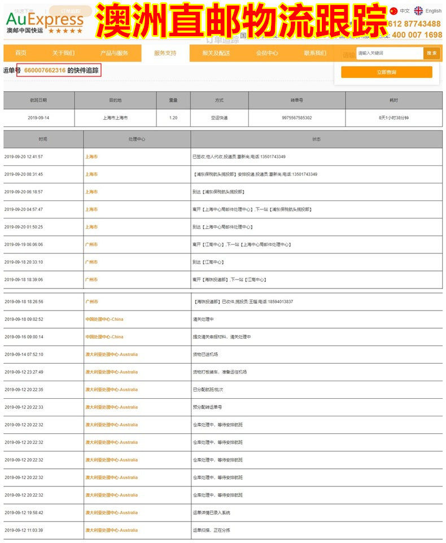Open the 关于我们 nav item
The height and width of the screenshot is (543, 446).
[x=63, y=53]
